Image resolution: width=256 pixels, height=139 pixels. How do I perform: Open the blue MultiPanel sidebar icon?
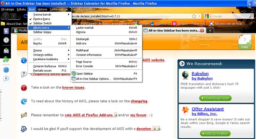click(x=6, y=70)
